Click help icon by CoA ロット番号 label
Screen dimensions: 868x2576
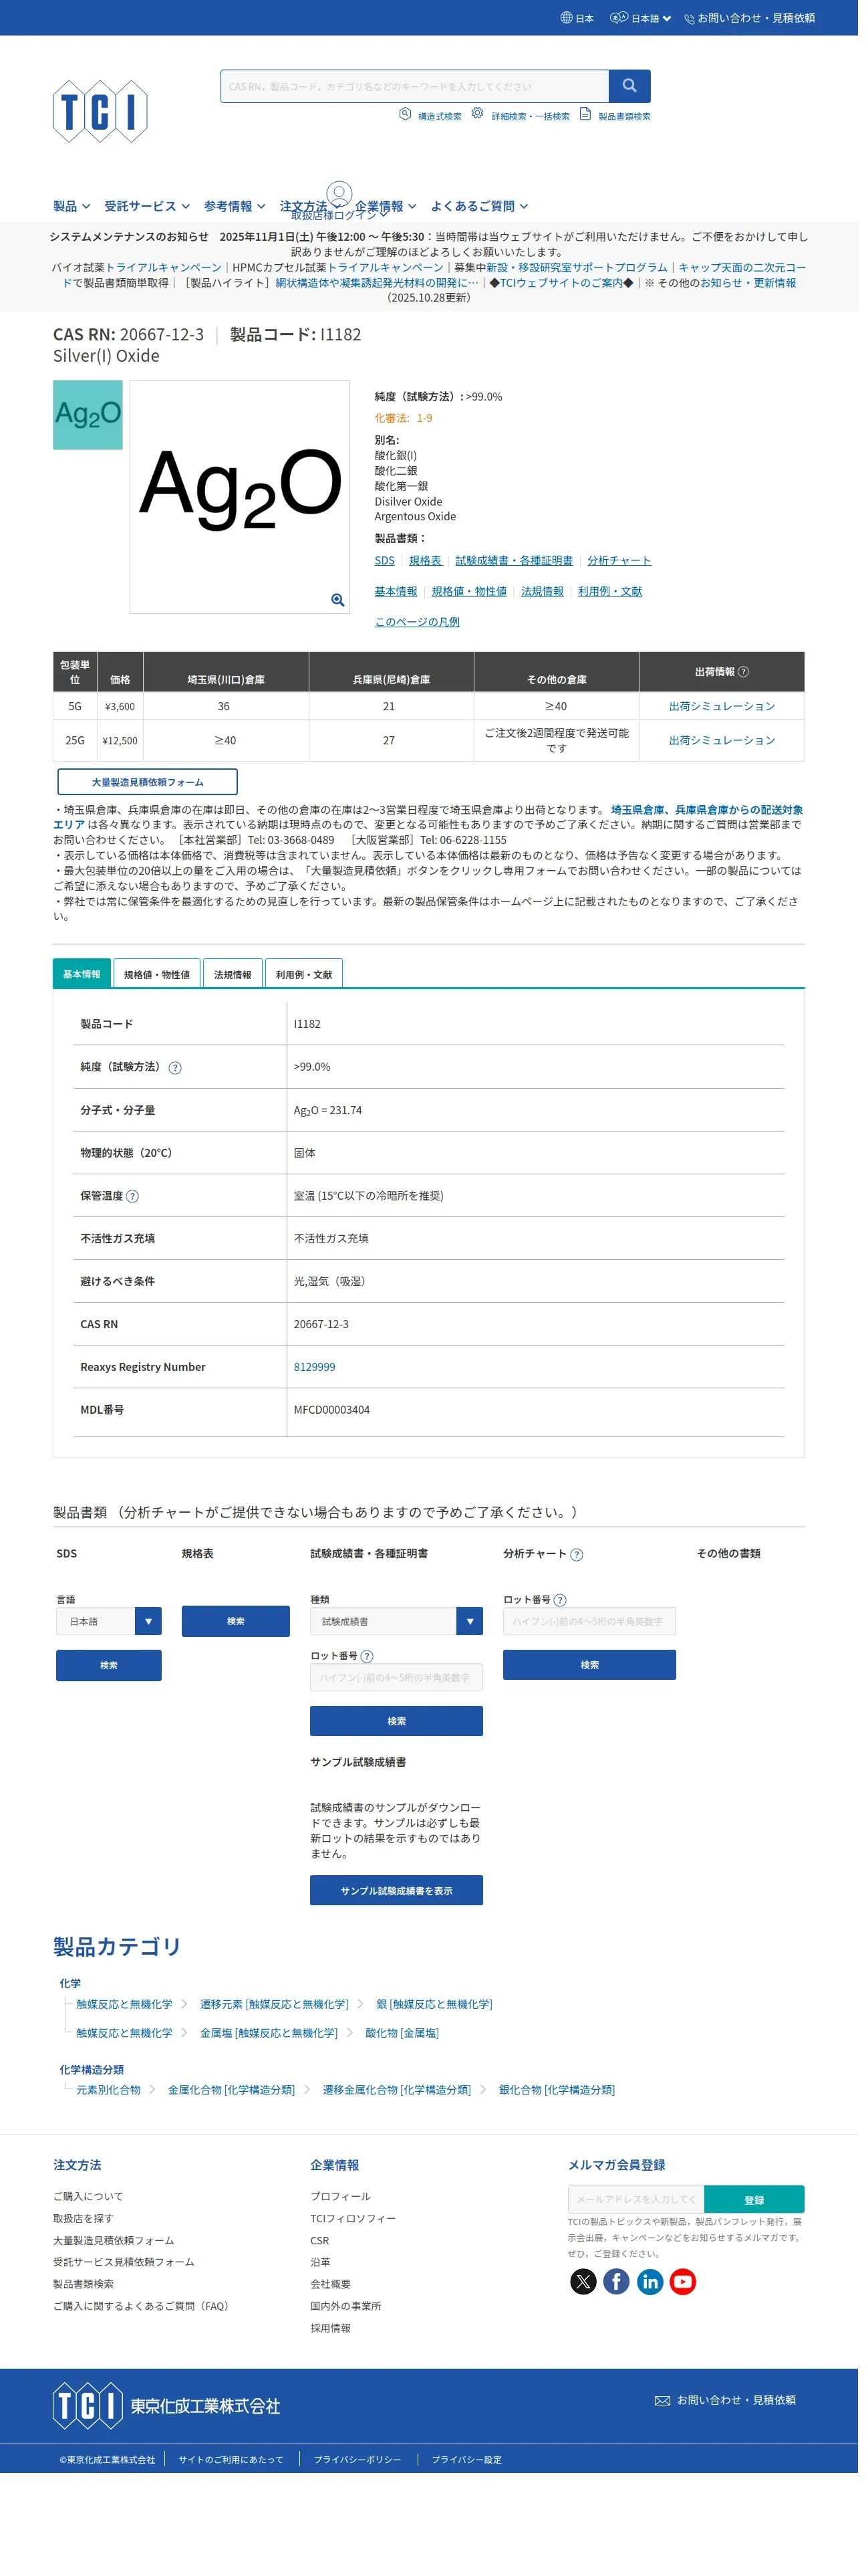tap(367, 1656)
